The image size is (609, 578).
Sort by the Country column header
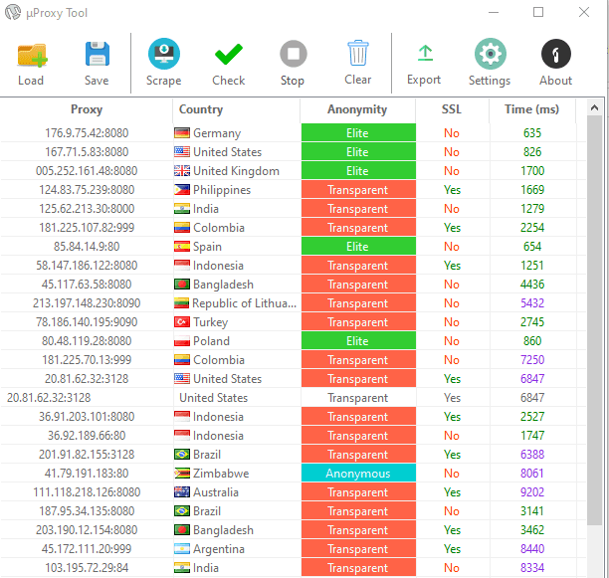click(201, 109)
